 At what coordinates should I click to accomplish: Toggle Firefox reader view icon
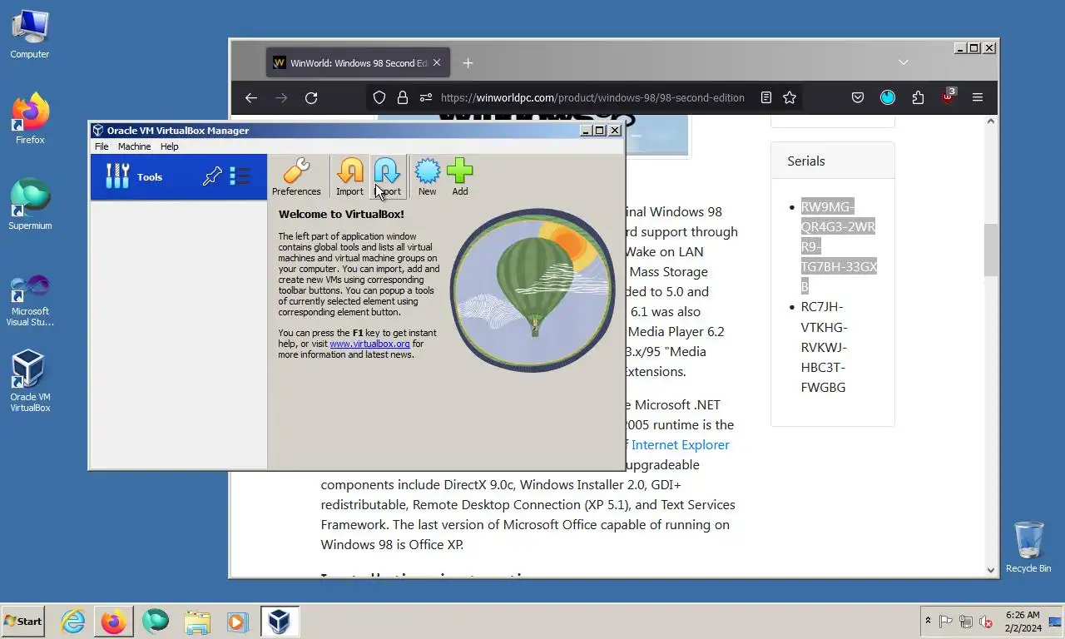point(766,97)
